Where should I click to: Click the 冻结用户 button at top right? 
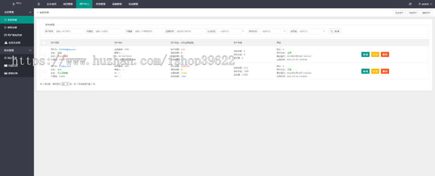coord(413,13)
